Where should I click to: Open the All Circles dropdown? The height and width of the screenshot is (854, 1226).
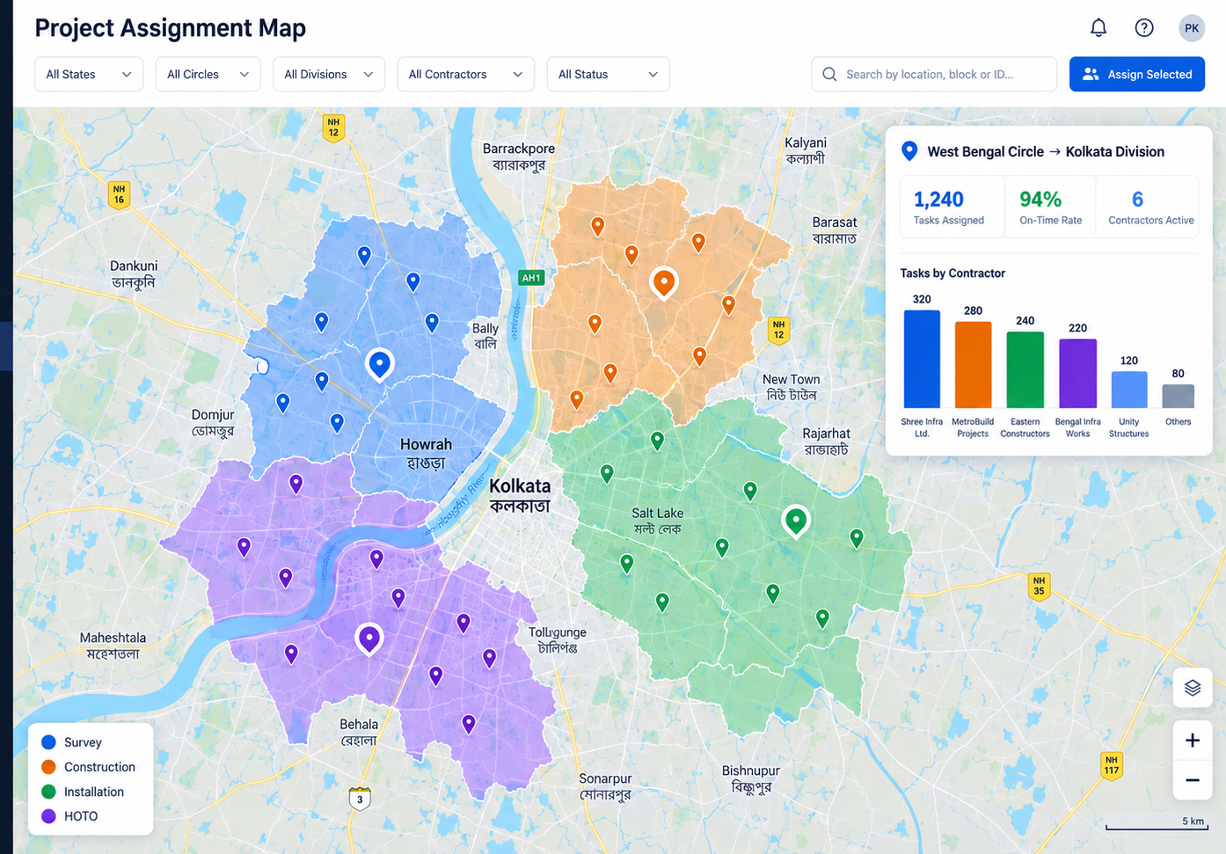(x=208, y=75)
